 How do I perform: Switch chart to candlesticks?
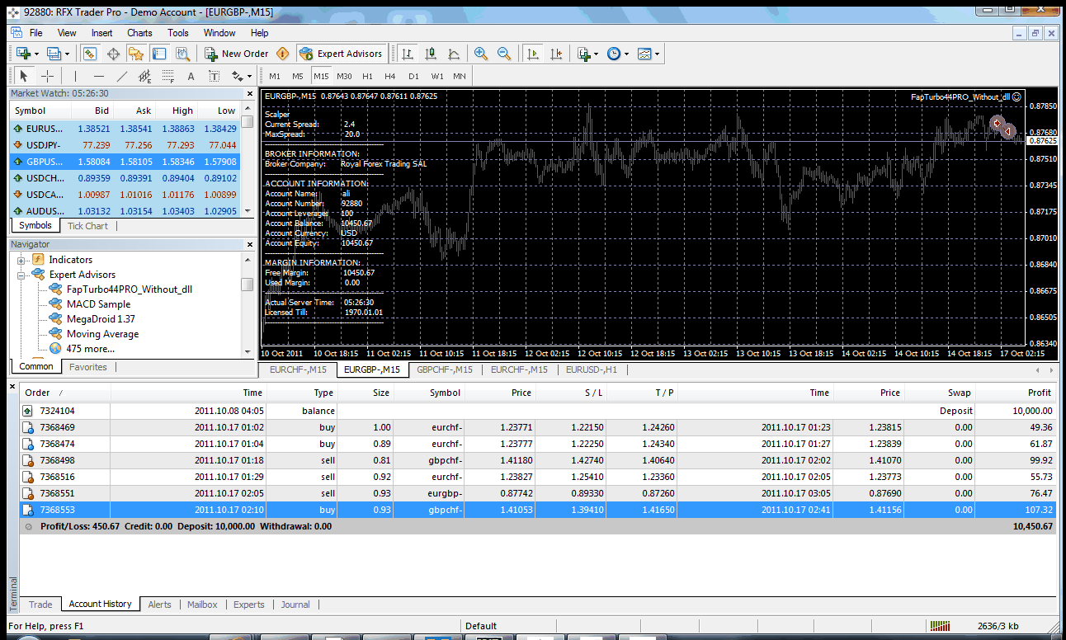point(431,54)
